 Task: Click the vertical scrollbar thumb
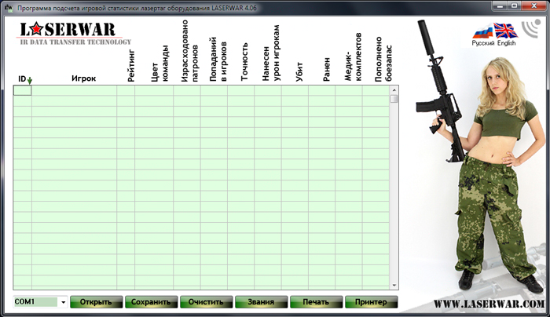pos(394,99)
